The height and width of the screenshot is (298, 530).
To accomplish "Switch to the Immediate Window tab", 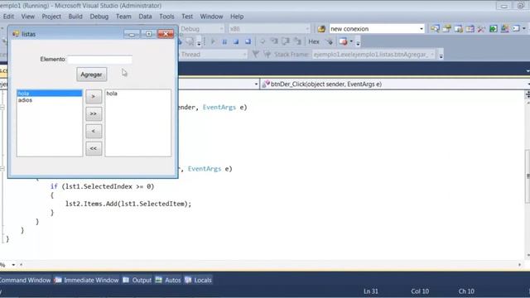I will [86, 280].
